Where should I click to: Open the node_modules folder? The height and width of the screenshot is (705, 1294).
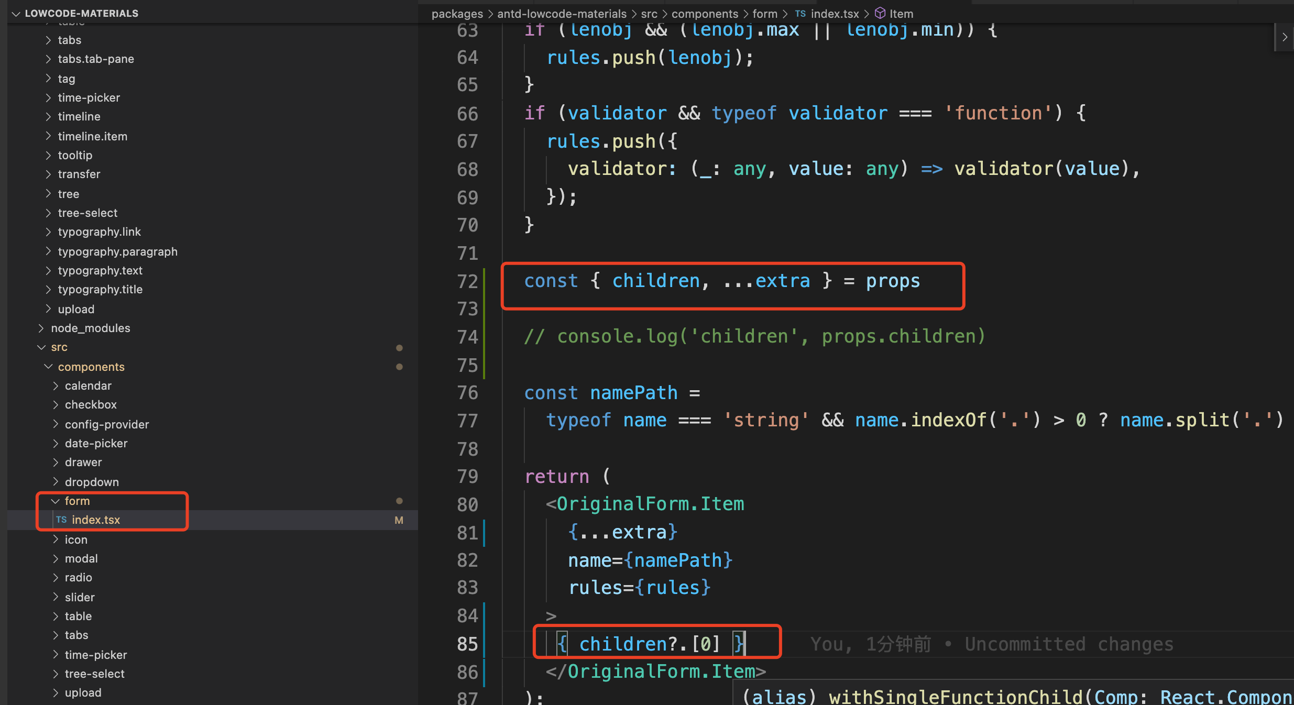coord(91,328)
